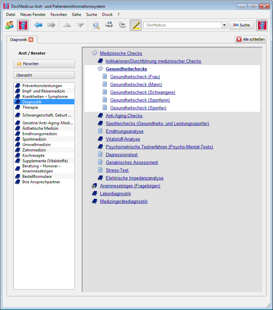Click book icon next to Kochrezepte
The height and width of the screenshot is (310, 273).
point(18,156)
